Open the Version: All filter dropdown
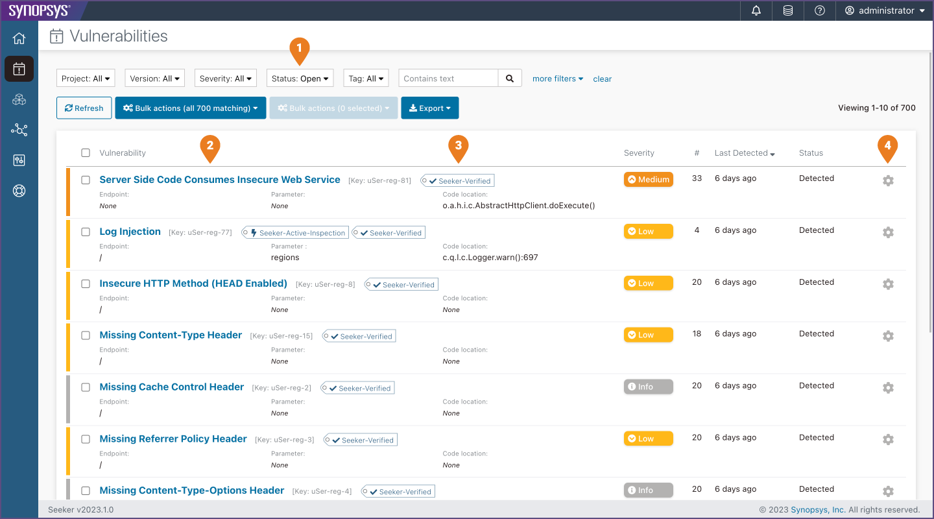 coord(154,78)
